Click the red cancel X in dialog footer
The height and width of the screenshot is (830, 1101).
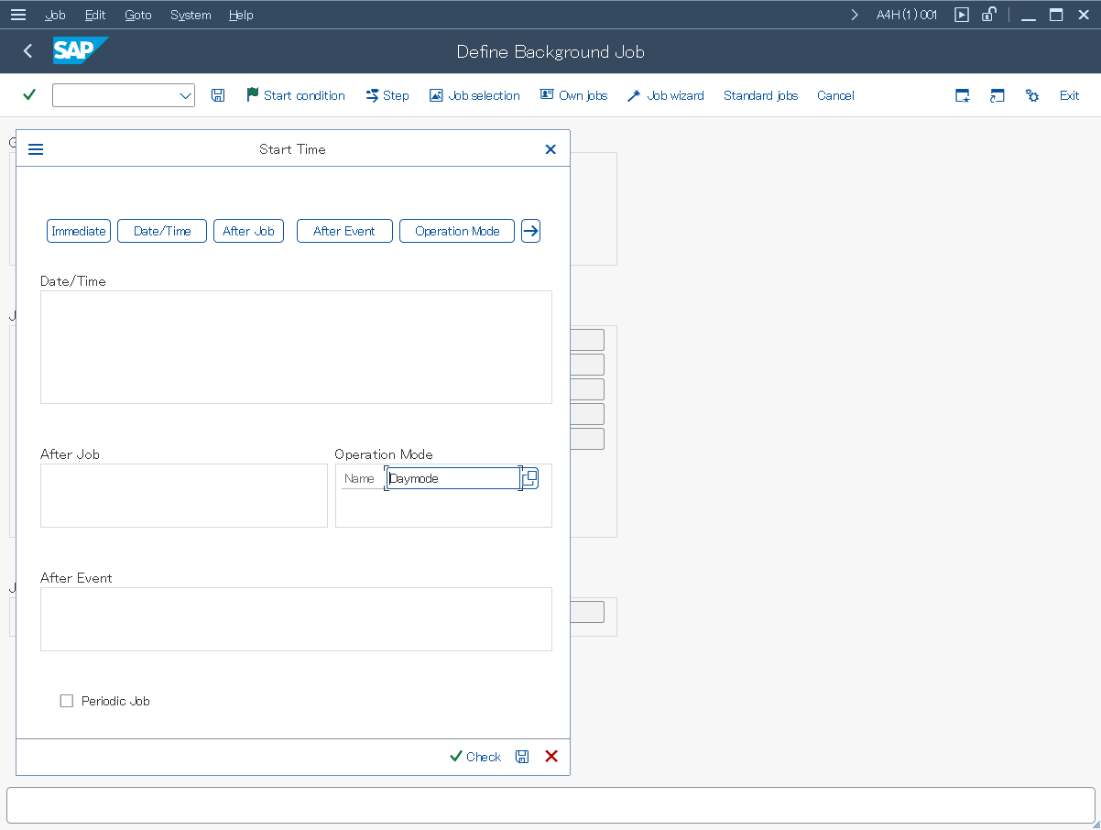click(551, 757)
